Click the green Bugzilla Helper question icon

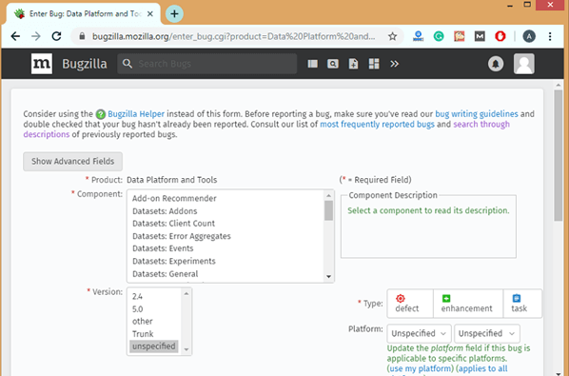(101, 114)
